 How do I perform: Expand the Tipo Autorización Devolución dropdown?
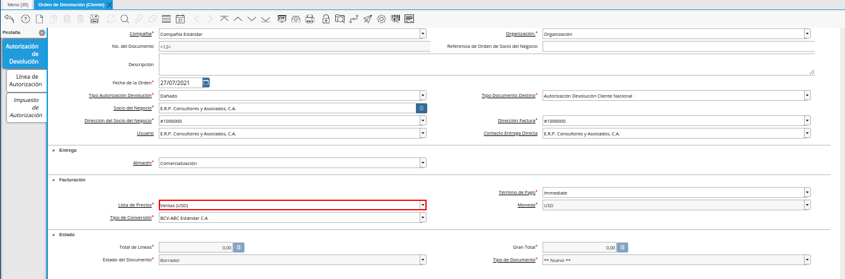[422, 96]
